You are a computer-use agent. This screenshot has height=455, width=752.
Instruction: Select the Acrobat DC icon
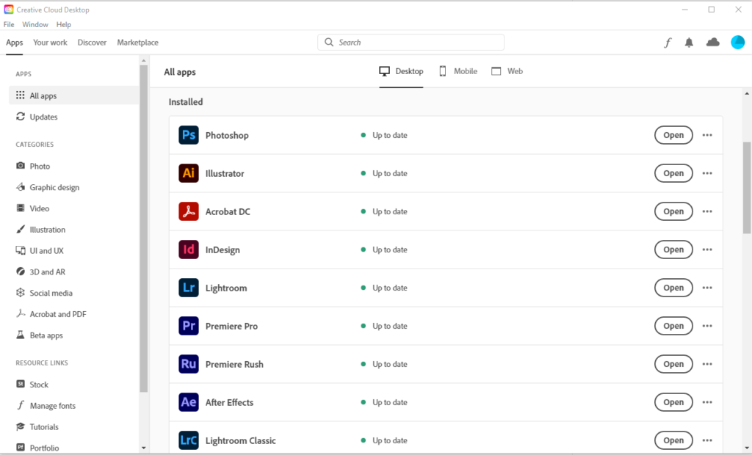click(x=189, y=211)
